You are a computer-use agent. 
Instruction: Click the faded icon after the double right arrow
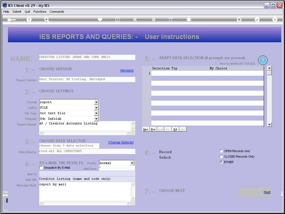[x=171, y=20]
